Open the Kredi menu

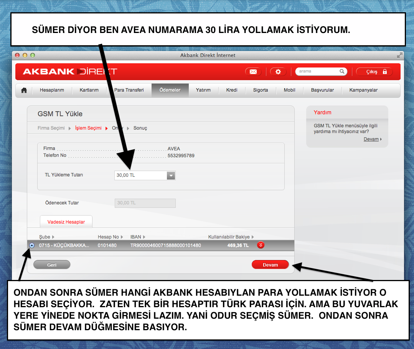tap(232, 90)
